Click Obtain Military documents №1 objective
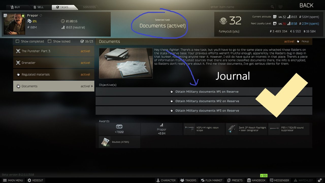 pyautogui.click(x=204, y=92)
